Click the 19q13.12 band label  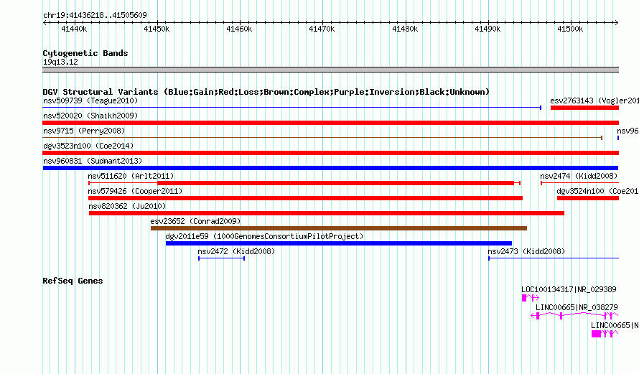pyautogui.click(x=60, y=62)
